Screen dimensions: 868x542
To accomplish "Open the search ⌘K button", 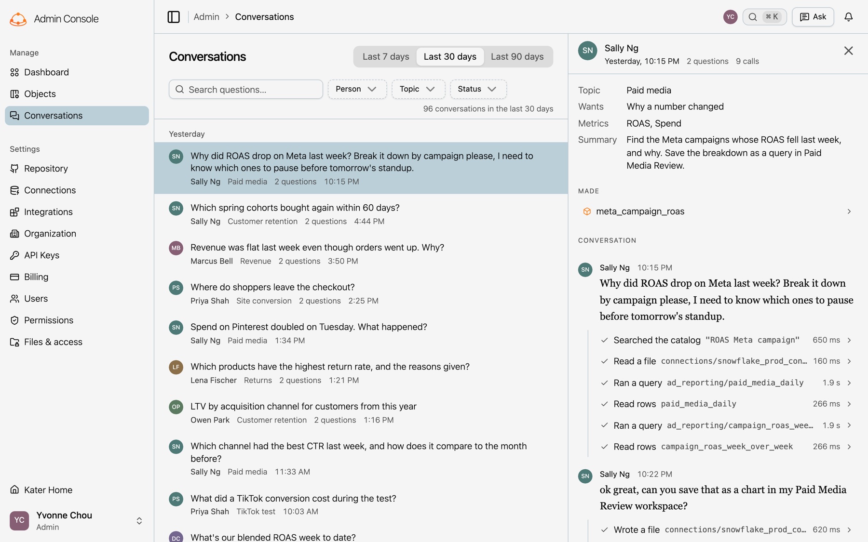I will [764, 17].
